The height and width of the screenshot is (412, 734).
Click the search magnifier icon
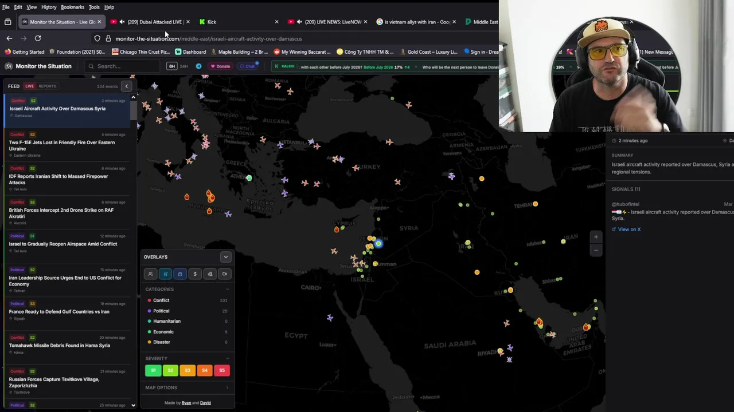(92, 66)
